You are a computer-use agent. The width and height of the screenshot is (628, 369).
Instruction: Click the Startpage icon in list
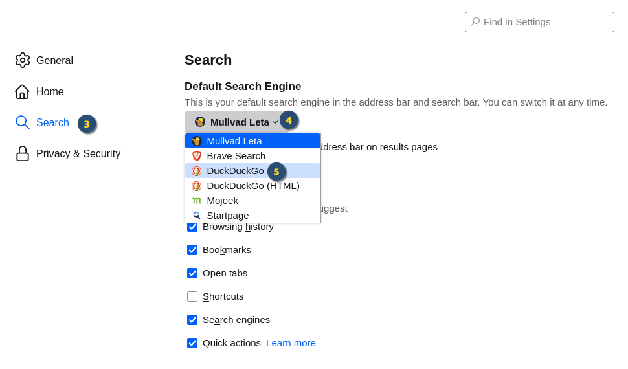tap(197, 216)
